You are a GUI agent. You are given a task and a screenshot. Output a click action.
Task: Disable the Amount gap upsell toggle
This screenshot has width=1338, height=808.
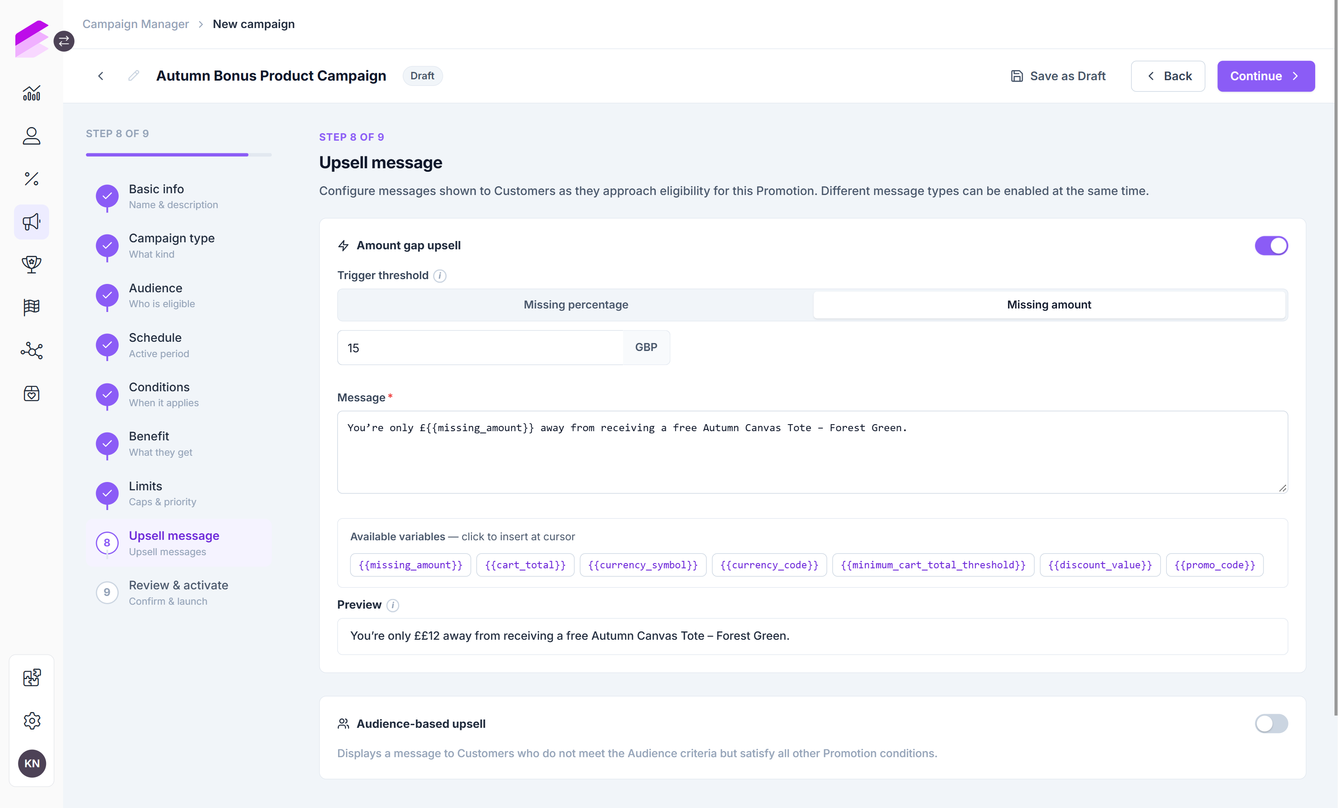1270,245
